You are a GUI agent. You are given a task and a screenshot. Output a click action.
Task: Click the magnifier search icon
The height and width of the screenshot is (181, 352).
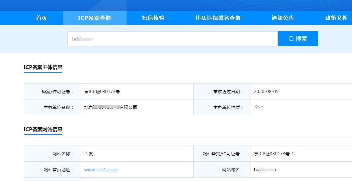pos(291,39)
